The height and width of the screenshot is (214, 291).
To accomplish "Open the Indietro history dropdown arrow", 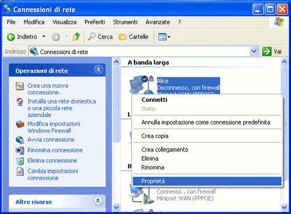I will click(44, 37).
